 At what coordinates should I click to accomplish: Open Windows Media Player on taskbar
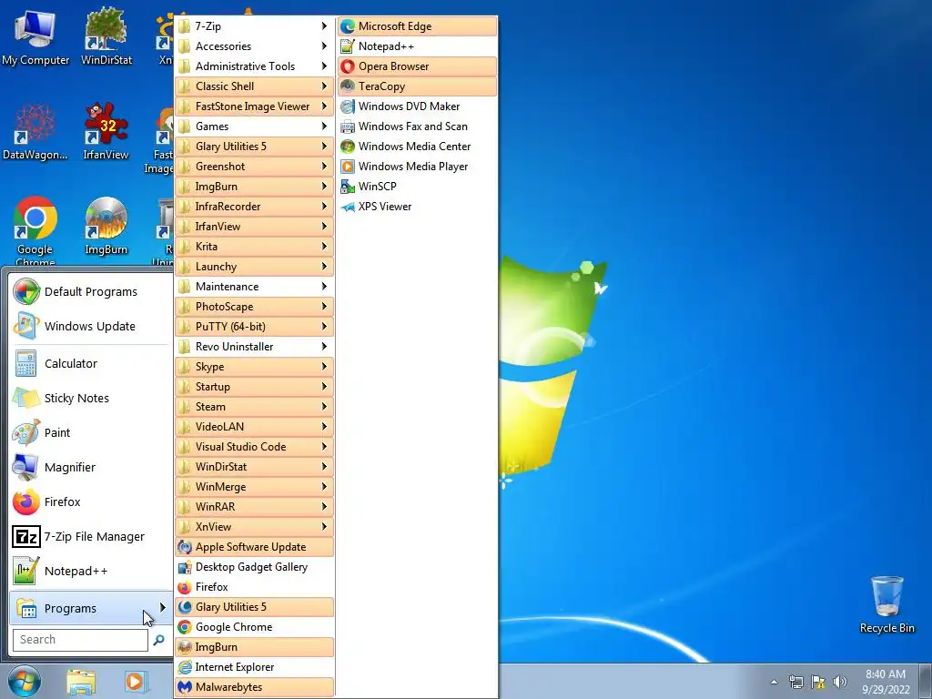[x=135, y=682]
